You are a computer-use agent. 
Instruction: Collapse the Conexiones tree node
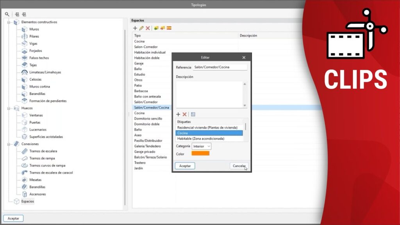click(9, 144)
